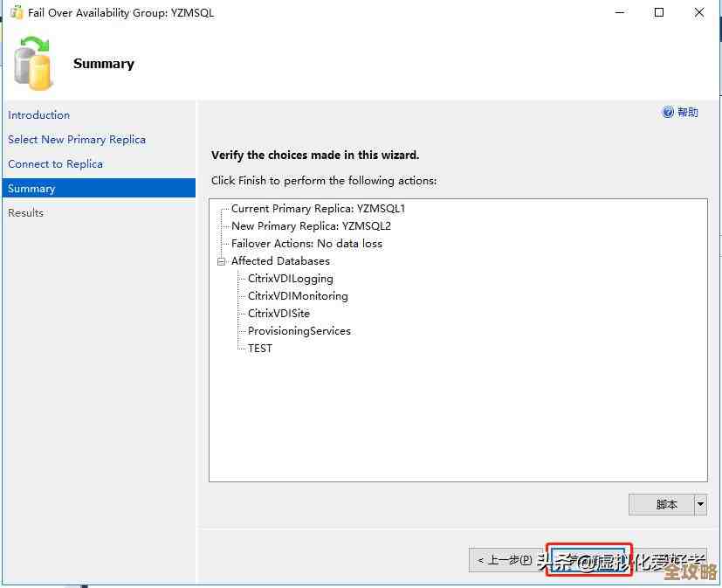
Task: Switch to the Connect to Replica step
Action: [x=56, y=164]
